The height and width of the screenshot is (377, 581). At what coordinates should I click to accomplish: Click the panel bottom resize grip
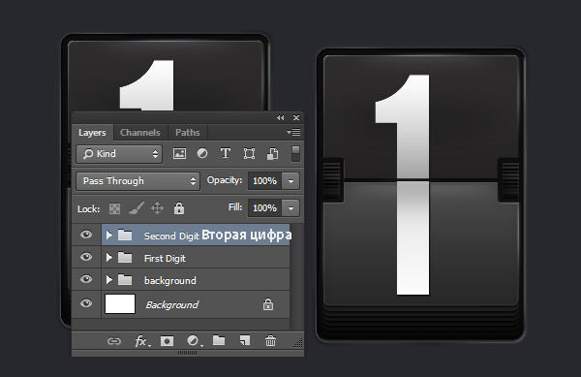pos(188,353)
